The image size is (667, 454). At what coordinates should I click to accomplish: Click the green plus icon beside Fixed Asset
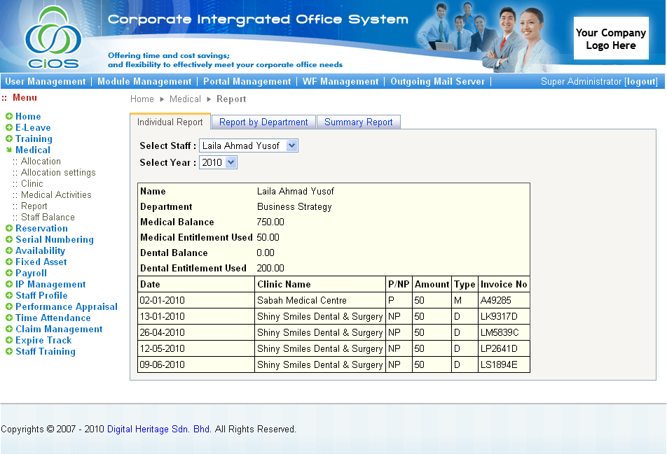pyautogui.click(x=9, y=262)
